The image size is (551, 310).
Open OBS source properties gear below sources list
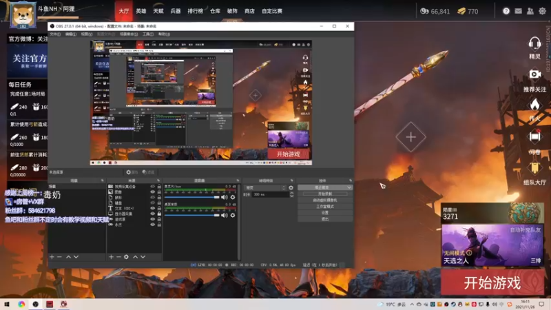pyautogui.click(x=126, y=257)
